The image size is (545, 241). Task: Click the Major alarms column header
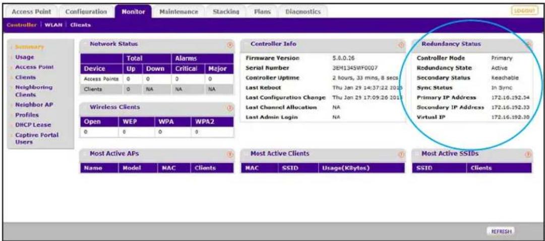(218, 69)
